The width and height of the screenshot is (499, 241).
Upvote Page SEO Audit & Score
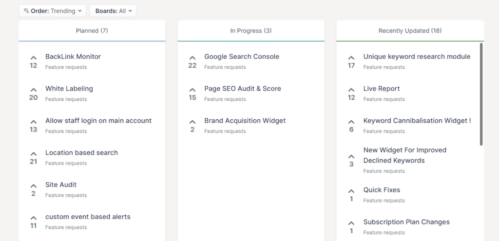pyautogui.click(x=192, y=91)
